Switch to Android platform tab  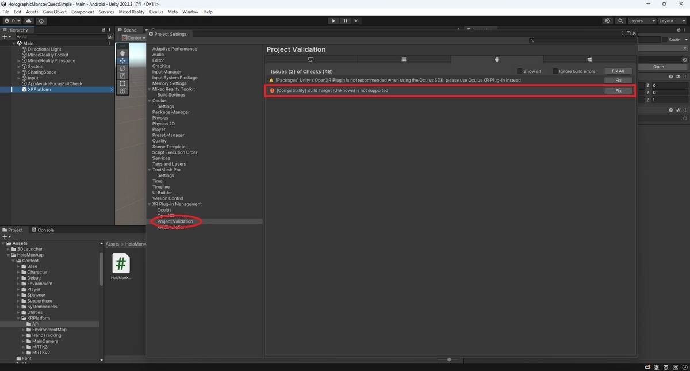(x=497, y=59)
